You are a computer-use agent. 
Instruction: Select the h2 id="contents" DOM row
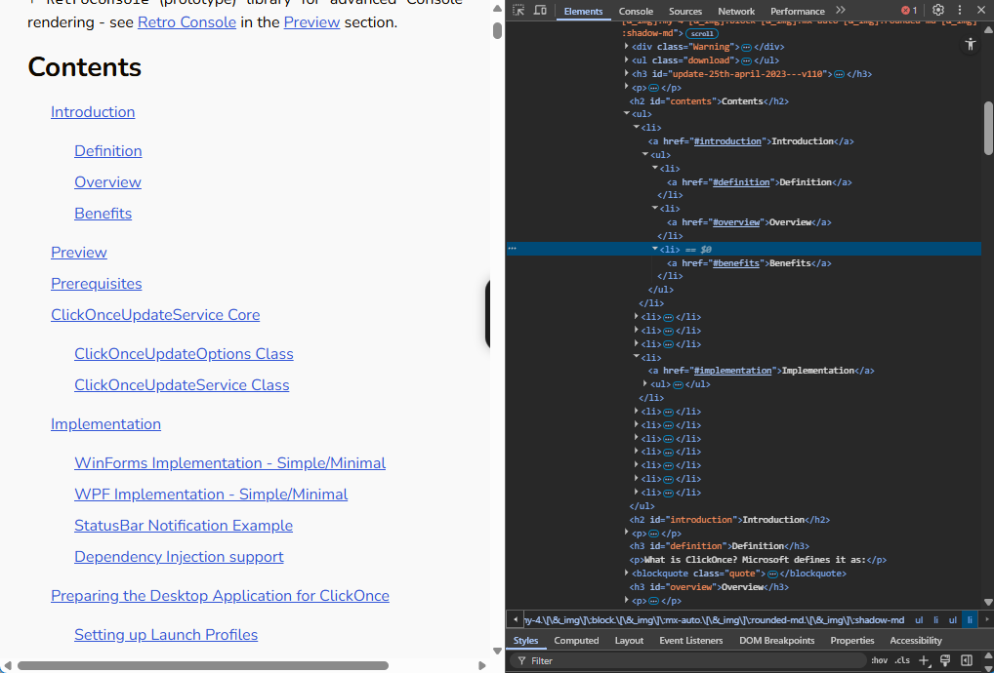point(709,101)
